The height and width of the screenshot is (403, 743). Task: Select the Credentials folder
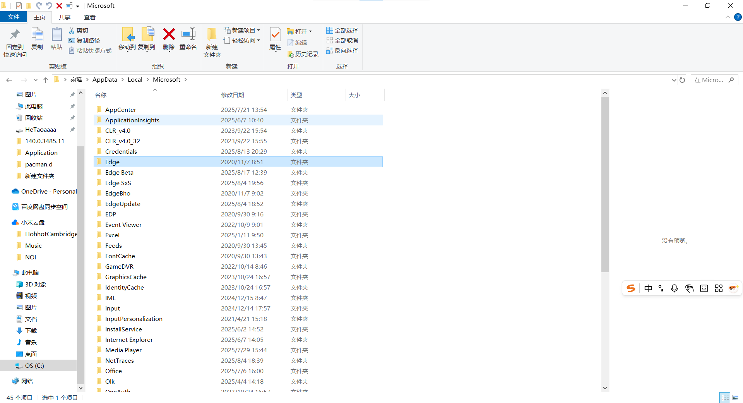pos(238,151)
